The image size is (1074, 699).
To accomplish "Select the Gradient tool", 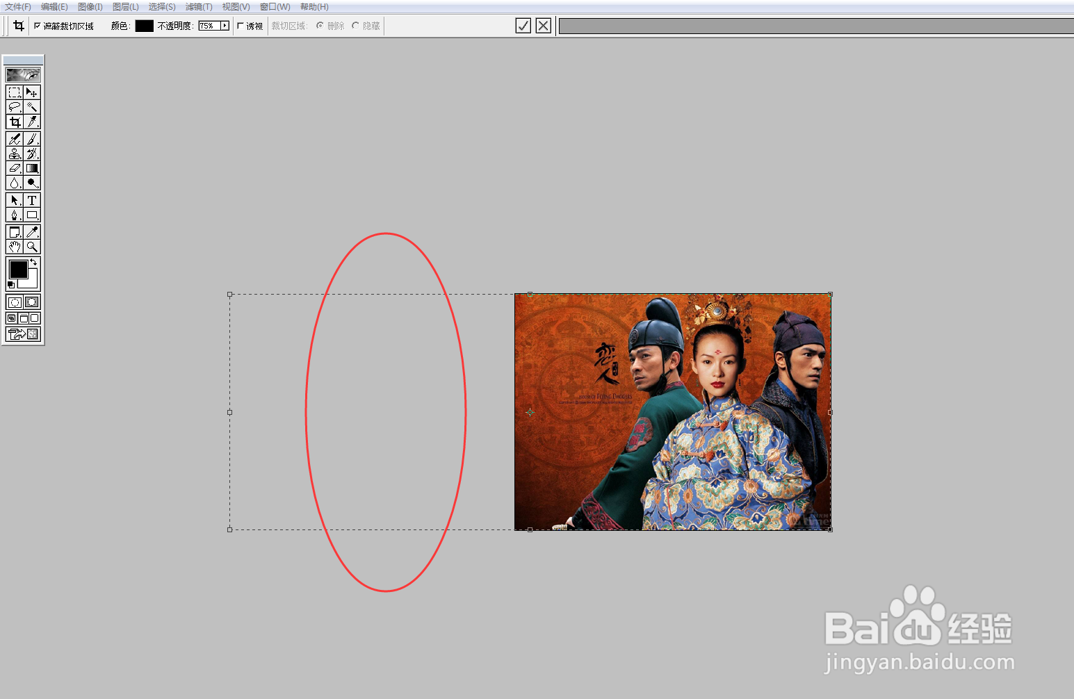I will click(32, 168).
